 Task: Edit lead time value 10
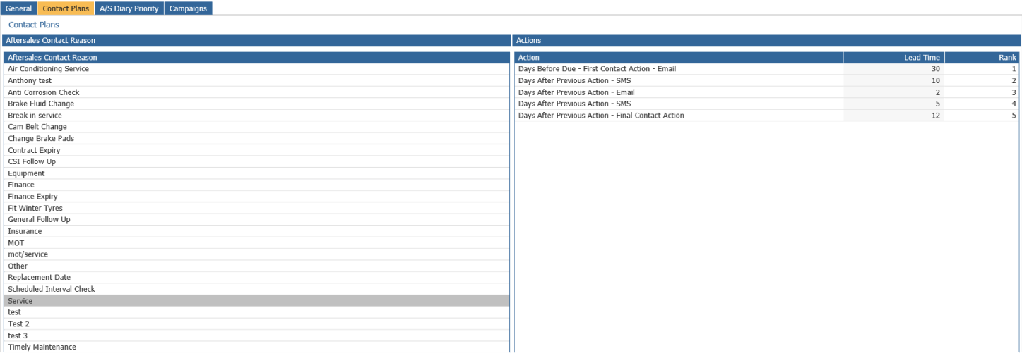893,81
